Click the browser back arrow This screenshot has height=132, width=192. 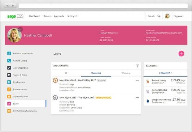point(8,6)
